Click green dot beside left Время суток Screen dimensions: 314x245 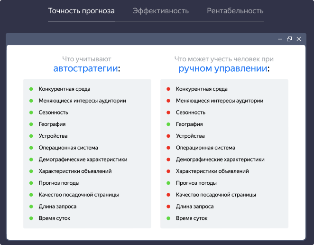coord(31,218)
